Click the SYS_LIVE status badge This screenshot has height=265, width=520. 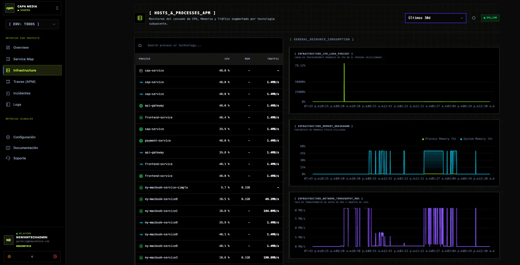[490, 18]
